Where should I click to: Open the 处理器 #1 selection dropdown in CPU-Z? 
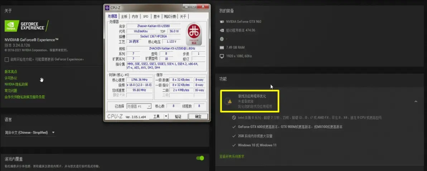(x=139, y=106)
